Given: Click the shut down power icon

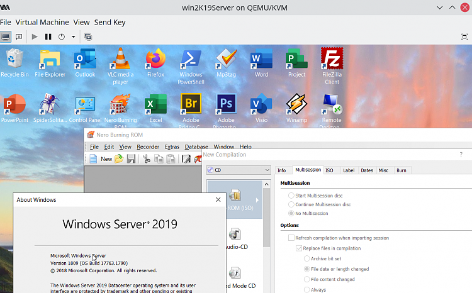Looking at the screenshot, I should 62,36.
